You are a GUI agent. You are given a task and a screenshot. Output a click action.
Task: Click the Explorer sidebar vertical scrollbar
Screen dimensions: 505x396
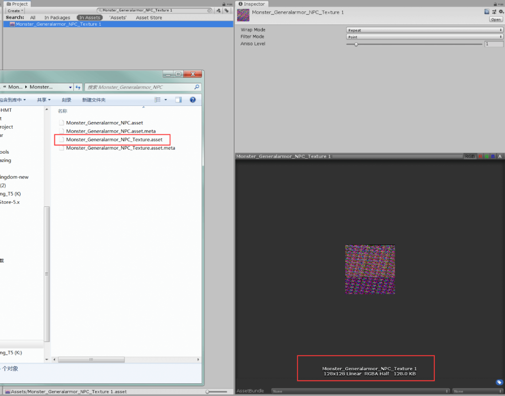pyautogui.click(x=47, y=274)
